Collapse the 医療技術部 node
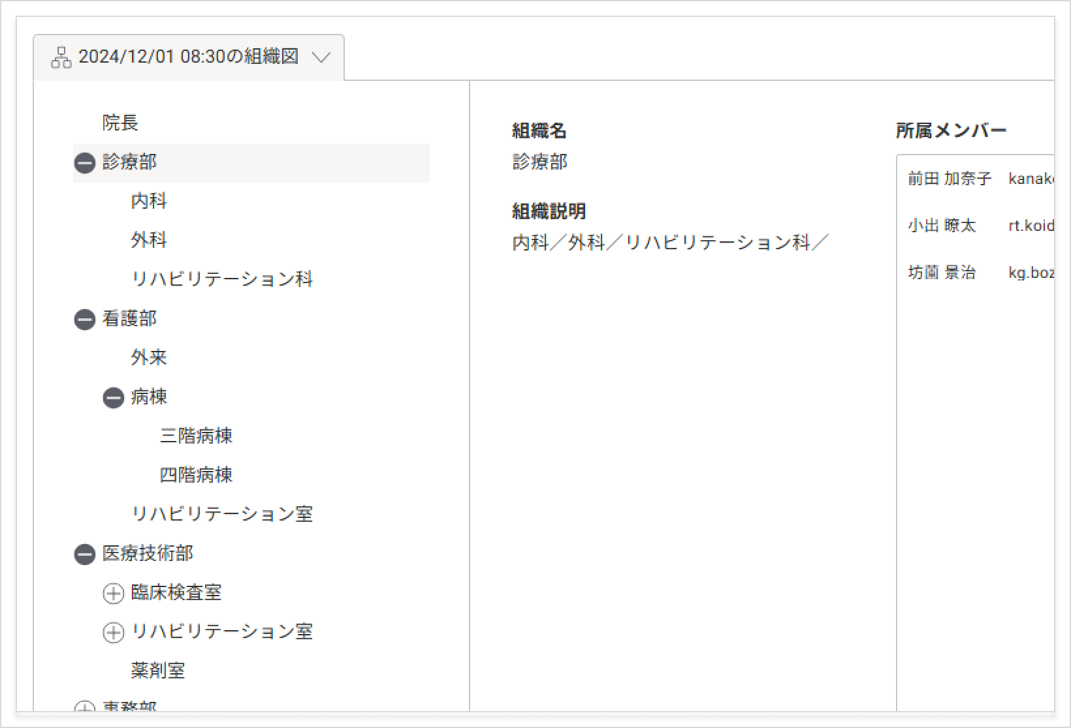This screenshot has height=728, width=1071. (85, 554)
